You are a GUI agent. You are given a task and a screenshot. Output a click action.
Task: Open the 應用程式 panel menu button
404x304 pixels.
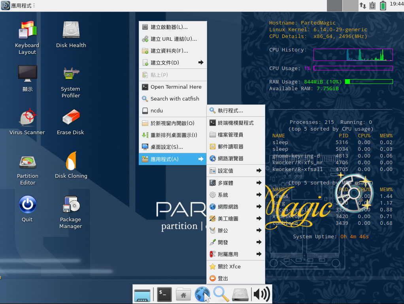[18, 6]
